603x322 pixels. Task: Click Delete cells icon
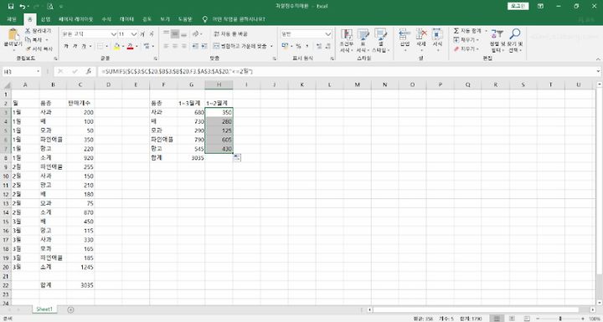pos(421,34)
